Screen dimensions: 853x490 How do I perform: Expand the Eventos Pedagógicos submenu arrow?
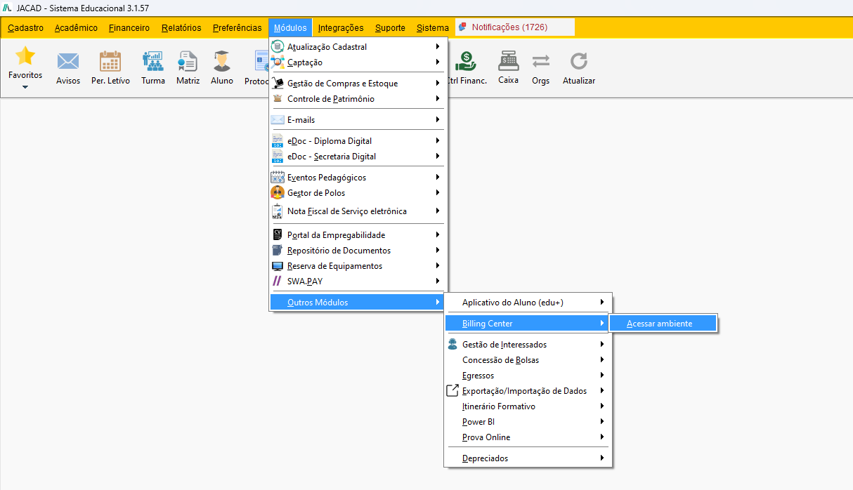[x=437, y=178]
